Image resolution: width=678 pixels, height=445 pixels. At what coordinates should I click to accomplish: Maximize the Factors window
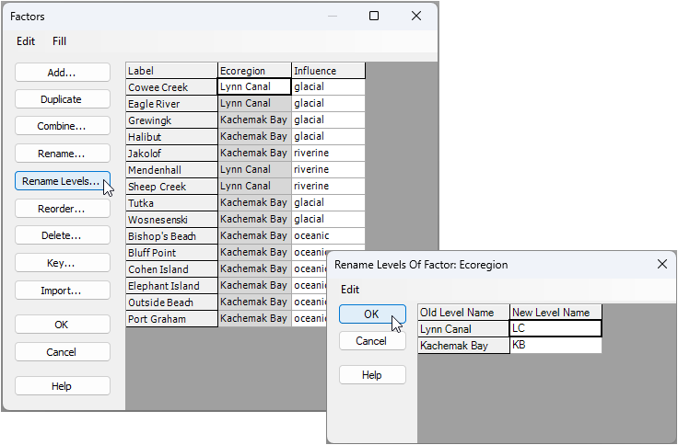374,16
